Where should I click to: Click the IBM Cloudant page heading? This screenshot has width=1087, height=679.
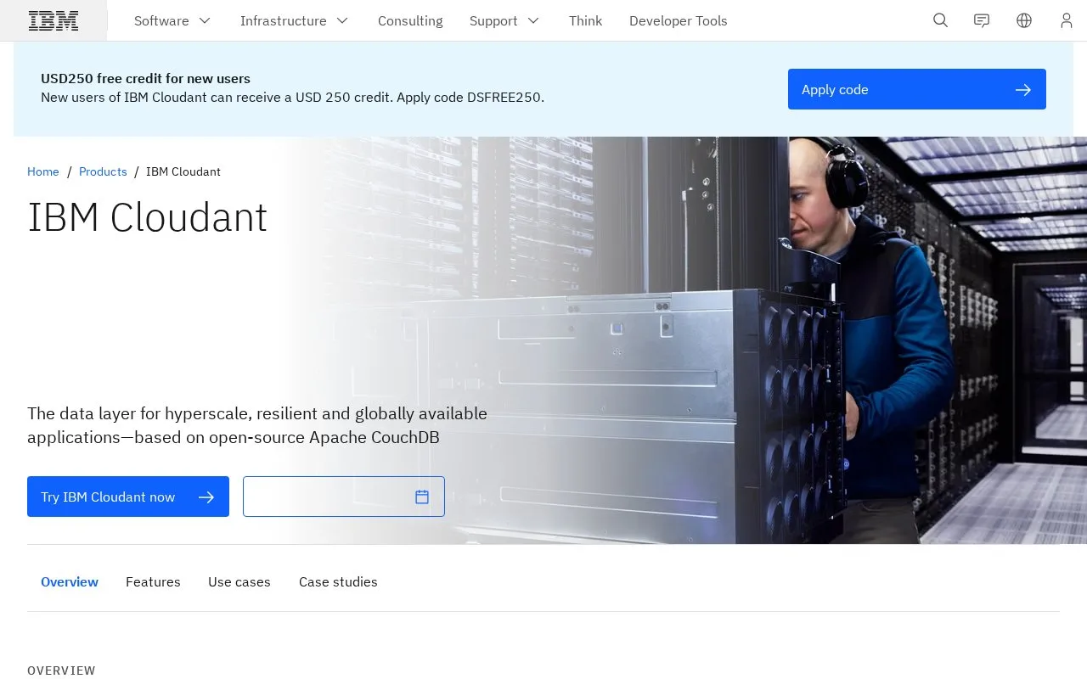(x=147, y=217)
